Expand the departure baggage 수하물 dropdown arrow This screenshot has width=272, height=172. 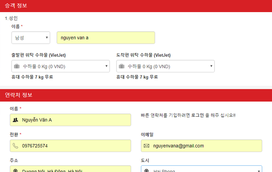click(x=106, y=66)
